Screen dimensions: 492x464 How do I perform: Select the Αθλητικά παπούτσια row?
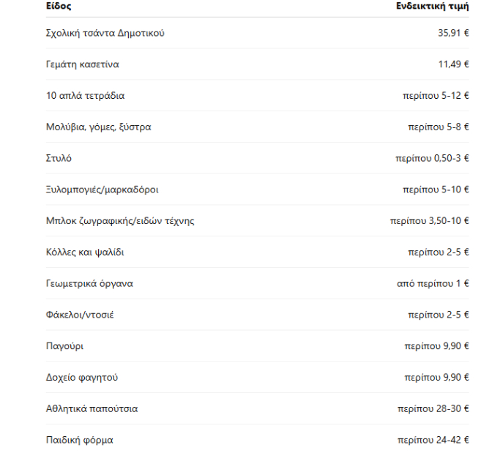click(x=258, y=408)
